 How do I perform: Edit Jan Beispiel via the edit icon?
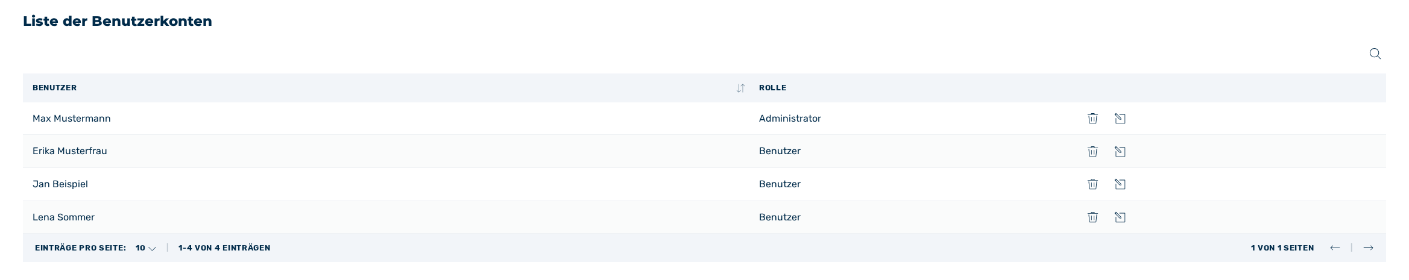click(1120, 184)
